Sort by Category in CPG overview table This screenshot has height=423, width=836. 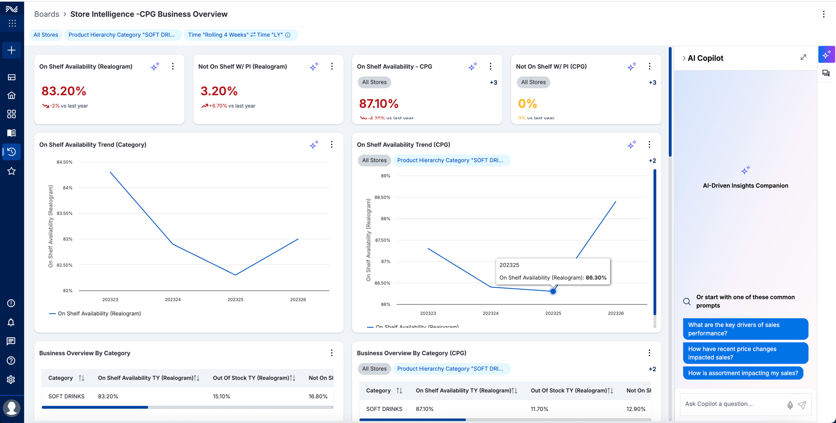click(x=399, y=391)
